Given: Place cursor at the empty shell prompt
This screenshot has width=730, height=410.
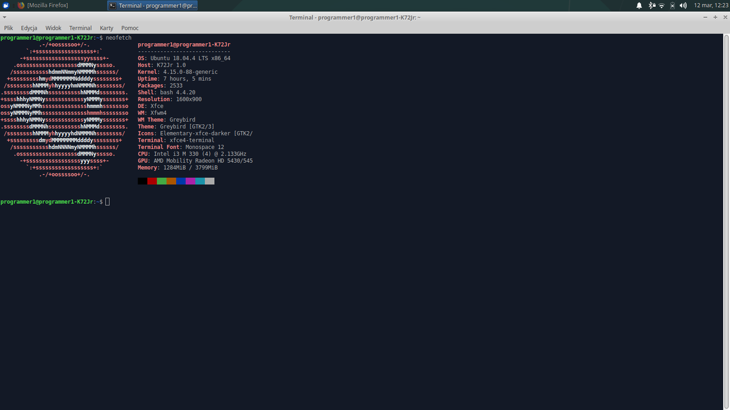Looking at the screenshot, I should (107, 202).
